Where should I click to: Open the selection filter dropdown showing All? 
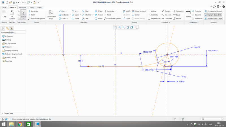click(212, 119)
